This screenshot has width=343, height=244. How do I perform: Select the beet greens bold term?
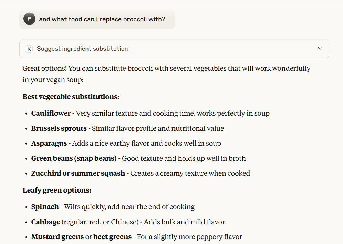[112, 237]
